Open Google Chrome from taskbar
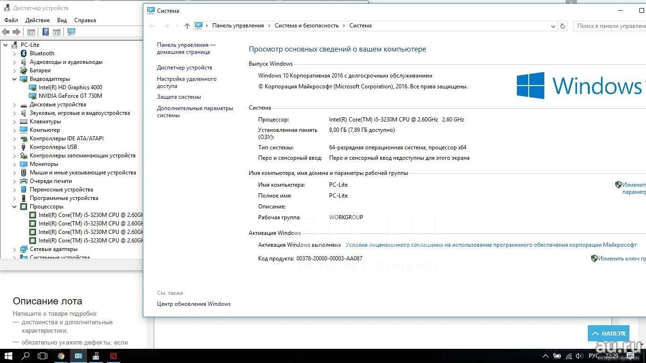 [x=61, y=356]
